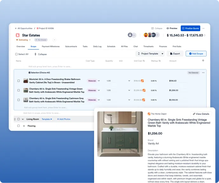Click Add Photos for Living Room
The height and width of the screenshot is (183, 219).
click(64, 119)
